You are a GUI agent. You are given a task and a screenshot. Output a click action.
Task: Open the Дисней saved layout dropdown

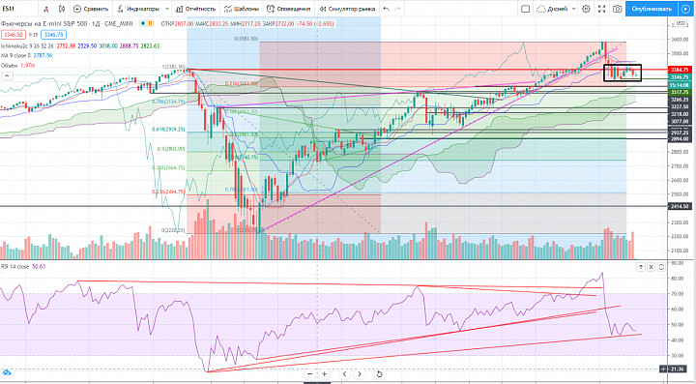pos(560,9)
